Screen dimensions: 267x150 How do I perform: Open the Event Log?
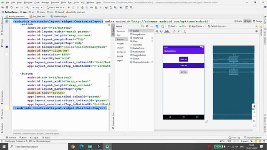tap(234, 137)
